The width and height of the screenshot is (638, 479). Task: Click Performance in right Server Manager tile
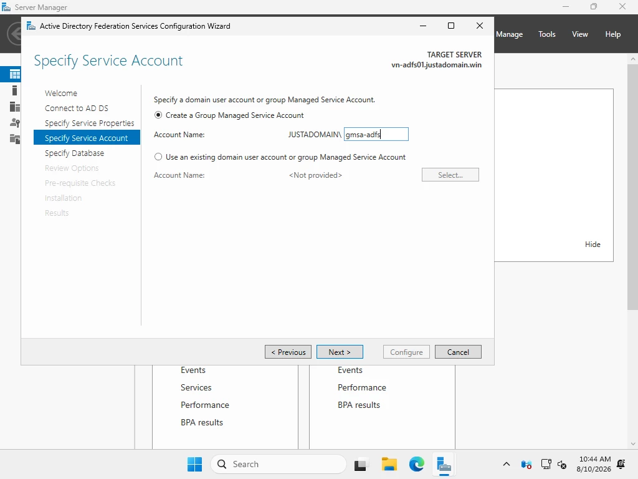pos(362,387)
